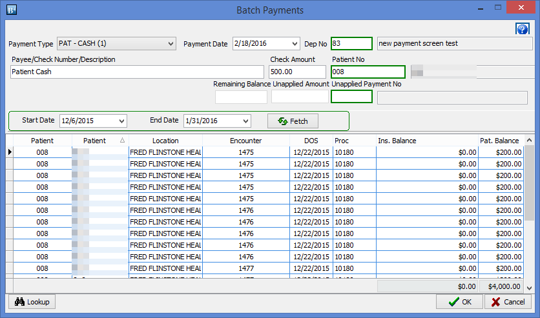Viewport: 540px width, 318px height.
Task: Click the current row indicator arrow in first row
Action: [x=10, y=152]
